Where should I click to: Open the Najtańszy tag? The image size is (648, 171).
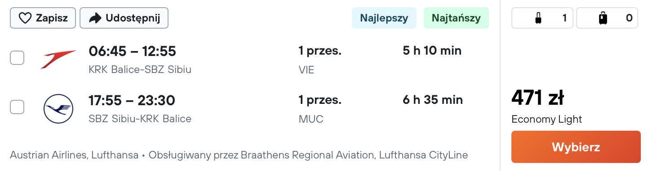coord(456,18)
